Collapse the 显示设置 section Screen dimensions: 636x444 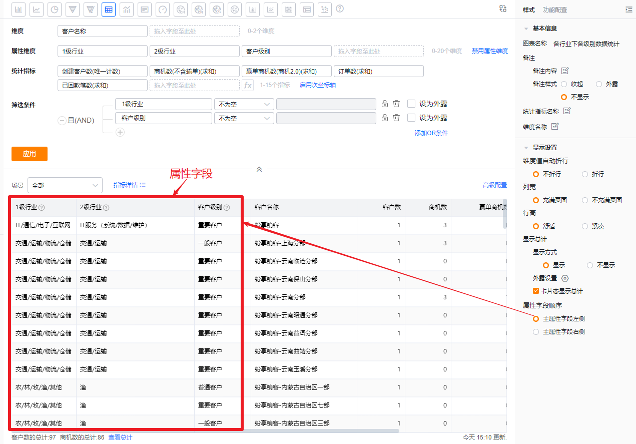(x=526, y=148)
